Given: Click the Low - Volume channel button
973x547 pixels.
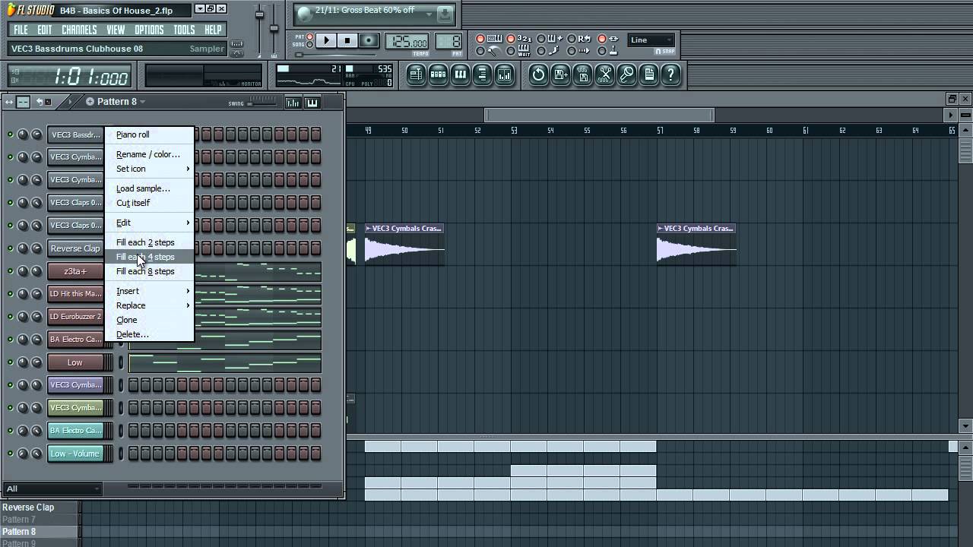Looking at the screenshot, I should [75, 454].
